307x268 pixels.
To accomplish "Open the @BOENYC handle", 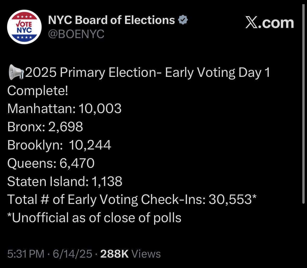I will (76, 34).
